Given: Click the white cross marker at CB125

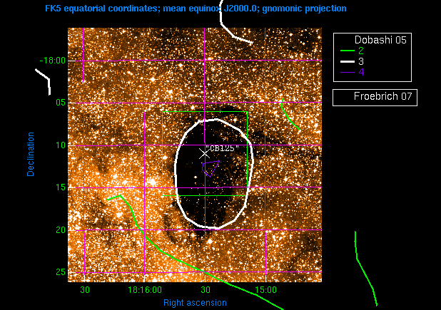Looking at the screenshot, I should (204, 154).
